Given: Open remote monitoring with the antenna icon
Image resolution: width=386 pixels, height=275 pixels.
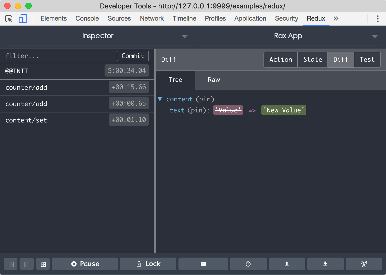Looking at the screenshot, I should pyautogui.click(x=364, y=264).
